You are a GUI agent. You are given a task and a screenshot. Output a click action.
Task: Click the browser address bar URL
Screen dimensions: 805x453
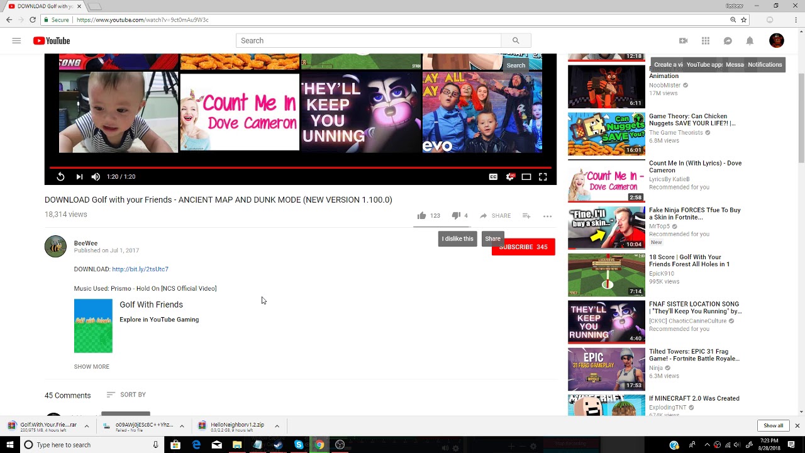143,20
